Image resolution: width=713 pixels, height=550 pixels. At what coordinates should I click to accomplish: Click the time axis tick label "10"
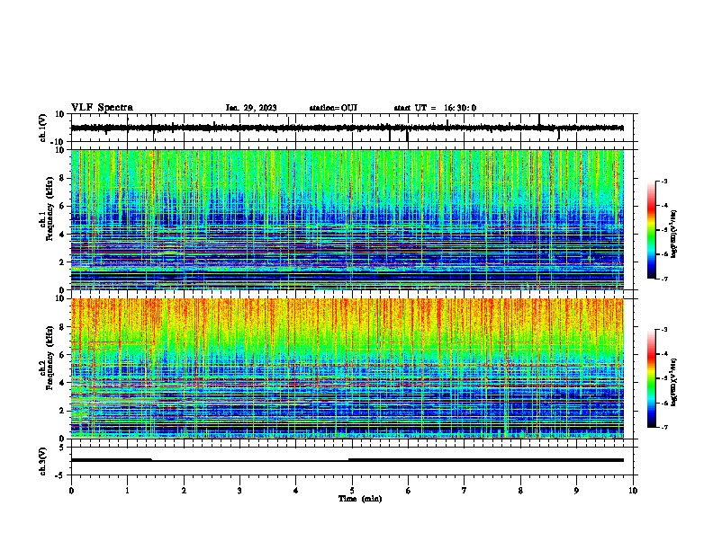coord(633,491)
